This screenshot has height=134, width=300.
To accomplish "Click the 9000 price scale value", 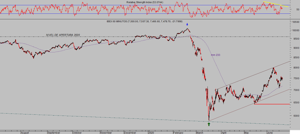I will [296, 48].
